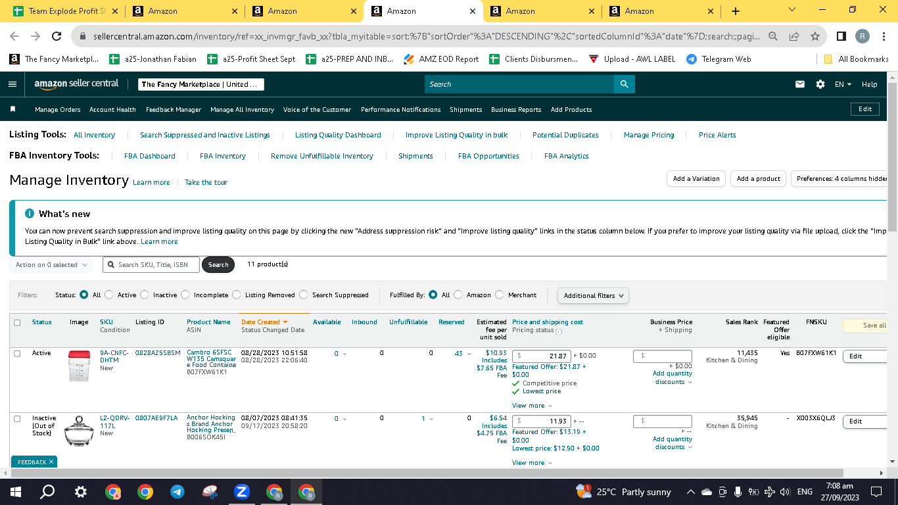Tick the checkbox for SKU 9A-CNFC-DHTM row
Screen dimensions: 898x505
(x=17, y=354)
